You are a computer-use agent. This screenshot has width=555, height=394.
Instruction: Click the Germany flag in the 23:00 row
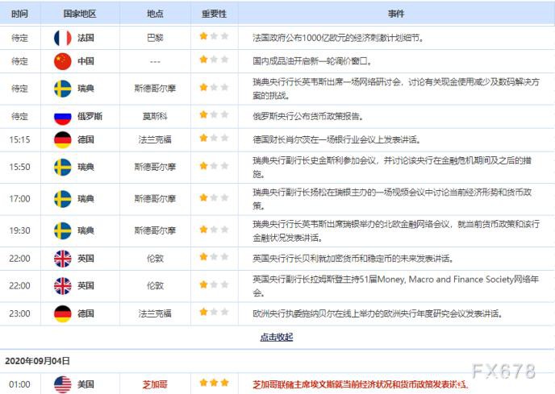[63, 313]
